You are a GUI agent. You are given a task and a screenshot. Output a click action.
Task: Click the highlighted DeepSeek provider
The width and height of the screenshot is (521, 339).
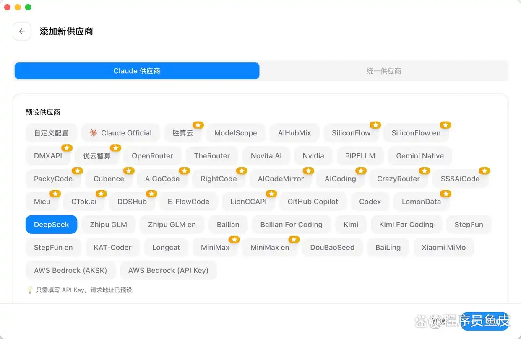click(51, 225)
